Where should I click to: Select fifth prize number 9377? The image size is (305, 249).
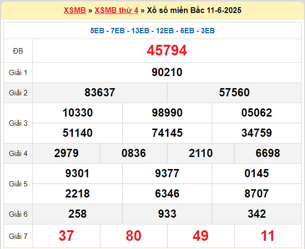tap(167, 173)
